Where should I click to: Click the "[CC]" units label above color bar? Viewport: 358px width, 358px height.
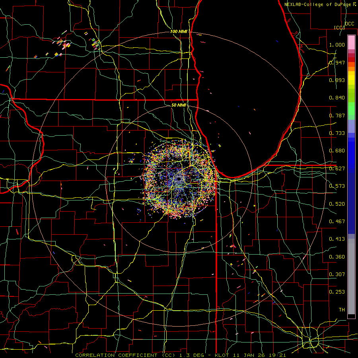click(339, 27)
